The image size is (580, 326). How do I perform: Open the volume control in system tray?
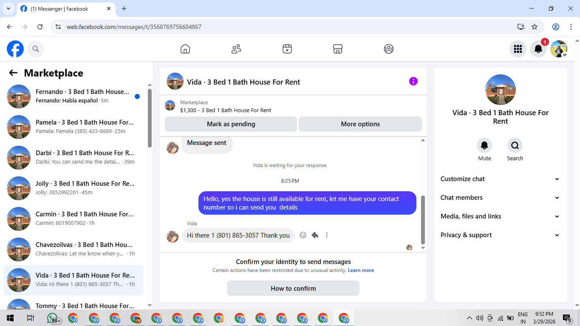[480, 318]
